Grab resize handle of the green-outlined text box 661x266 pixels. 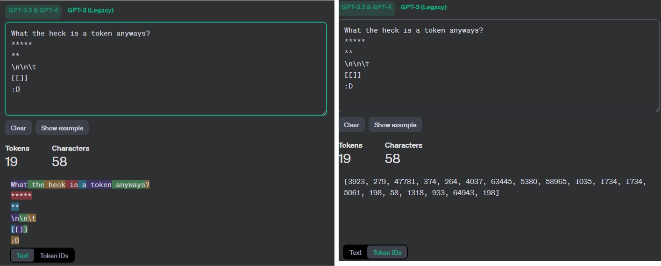[x=324, y=112]
